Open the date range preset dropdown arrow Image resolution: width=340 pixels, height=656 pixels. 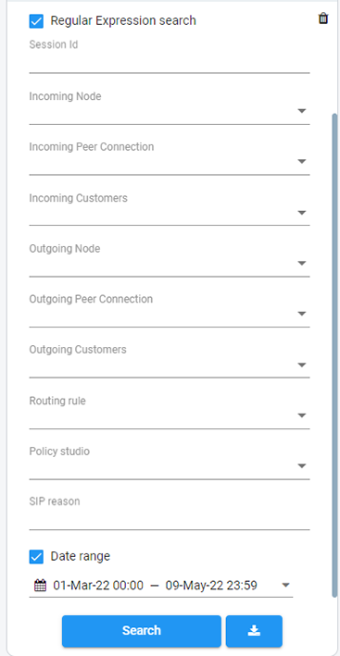286,585
